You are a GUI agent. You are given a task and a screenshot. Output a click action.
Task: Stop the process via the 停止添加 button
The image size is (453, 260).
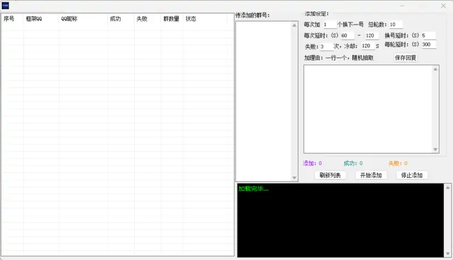(412, 176)
